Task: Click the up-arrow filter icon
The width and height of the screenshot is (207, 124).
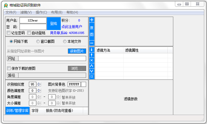Action: (x=92, y=55)
